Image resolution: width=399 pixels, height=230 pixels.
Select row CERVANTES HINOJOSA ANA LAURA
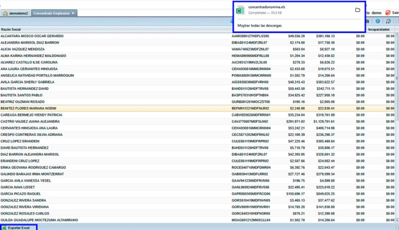[198, 128]
